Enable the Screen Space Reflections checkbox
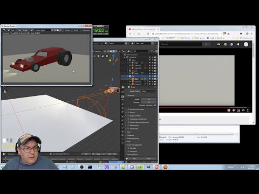The width and height of the screenshot is (259, 194). [x=128, y=122]
